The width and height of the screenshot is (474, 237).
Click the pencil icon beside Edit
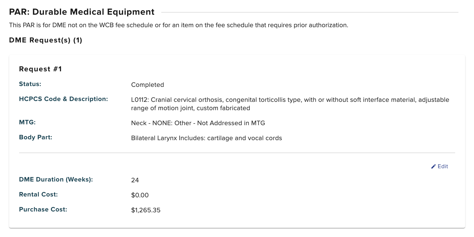[x=433, y=167]
